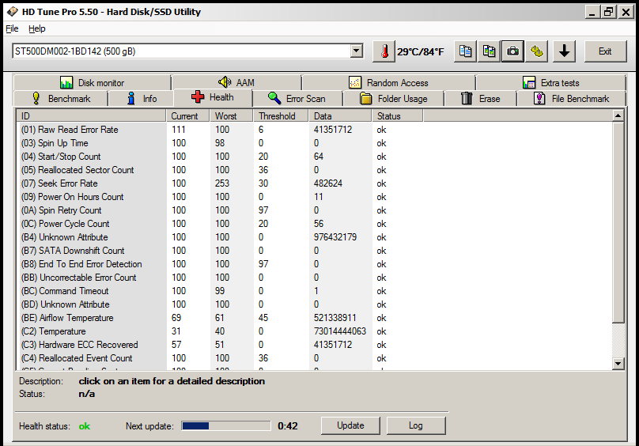Click the Threshold column header

coord(282,116)
